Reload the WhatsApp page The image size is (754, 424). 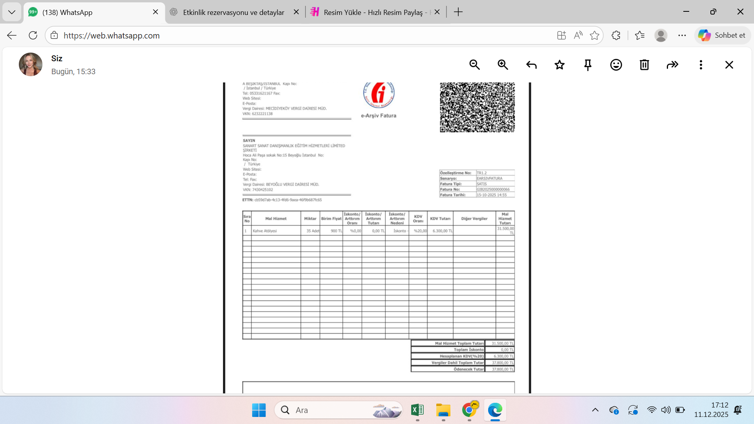pyautogui.click(x=33, y=35)
